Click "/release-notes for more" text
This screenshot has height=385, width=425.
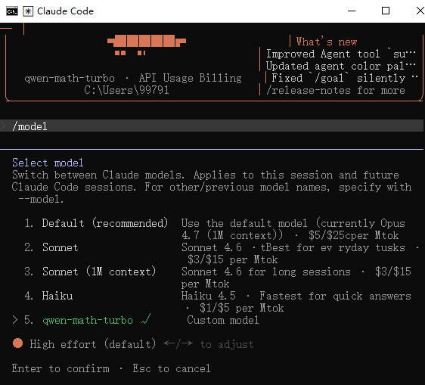pyautogui.click(x=336, y=90)
